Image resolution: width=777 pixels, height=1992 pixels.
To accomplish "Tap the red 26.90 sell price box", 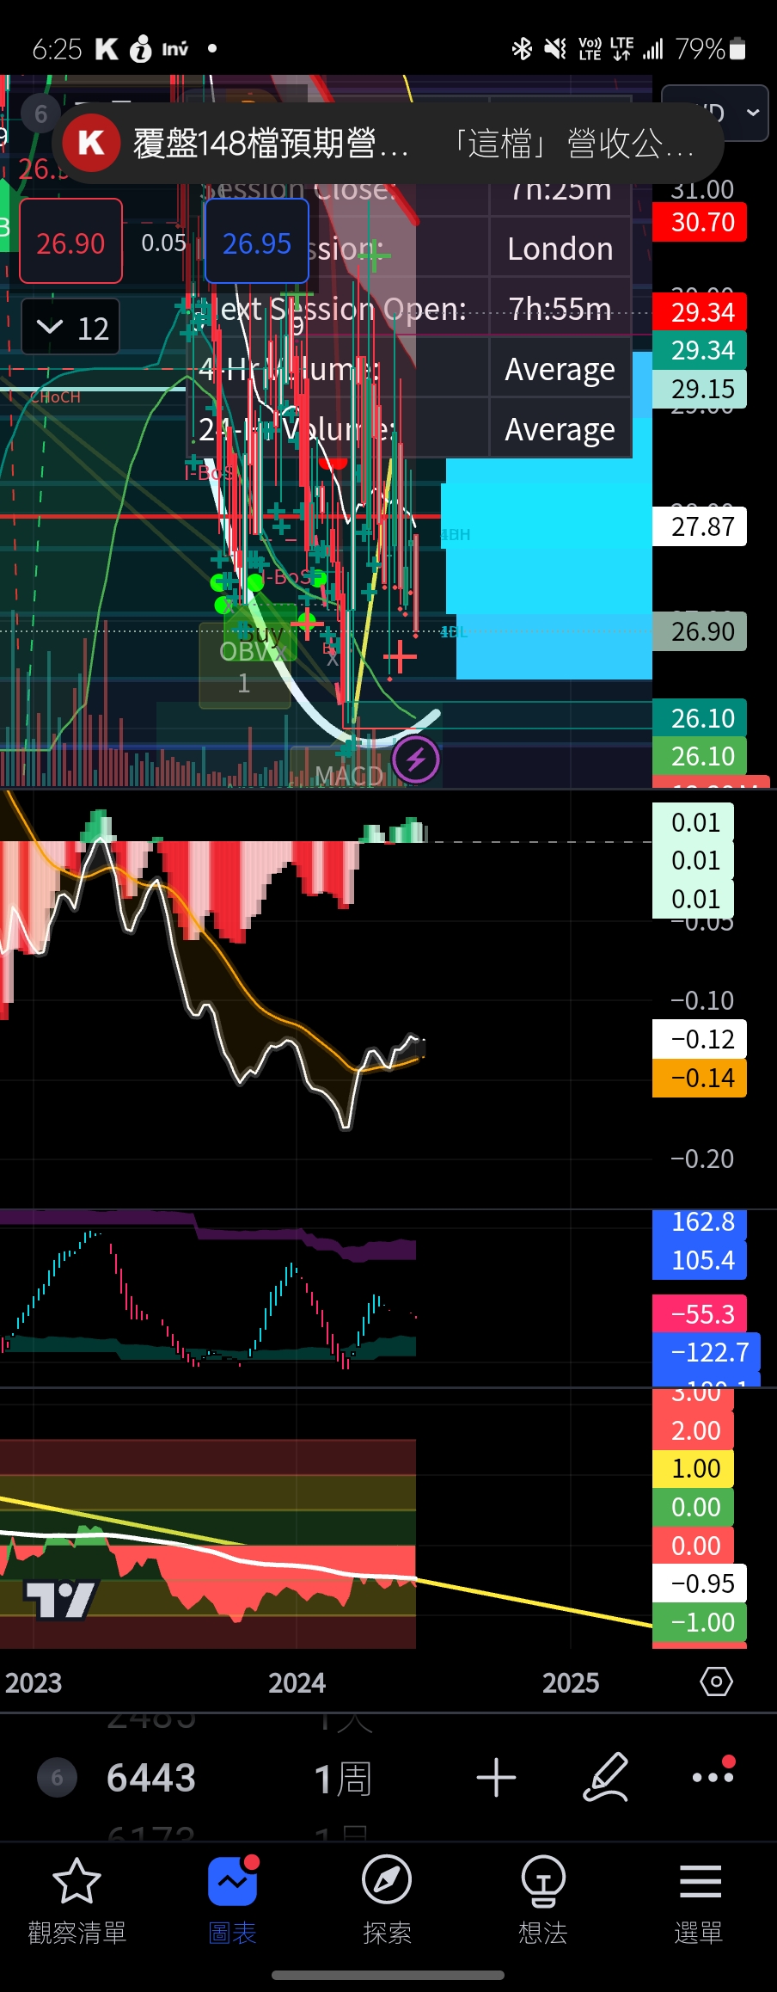I will (x=70, y=242).
